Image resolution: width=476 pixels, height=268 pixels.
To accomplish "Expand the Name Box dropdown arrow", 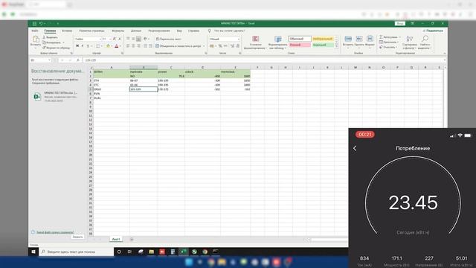I will click(49, 60).
